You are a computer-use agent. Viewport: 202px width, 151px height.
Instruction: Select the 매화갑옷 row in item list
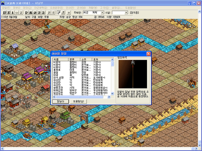[x=82, y=90]
